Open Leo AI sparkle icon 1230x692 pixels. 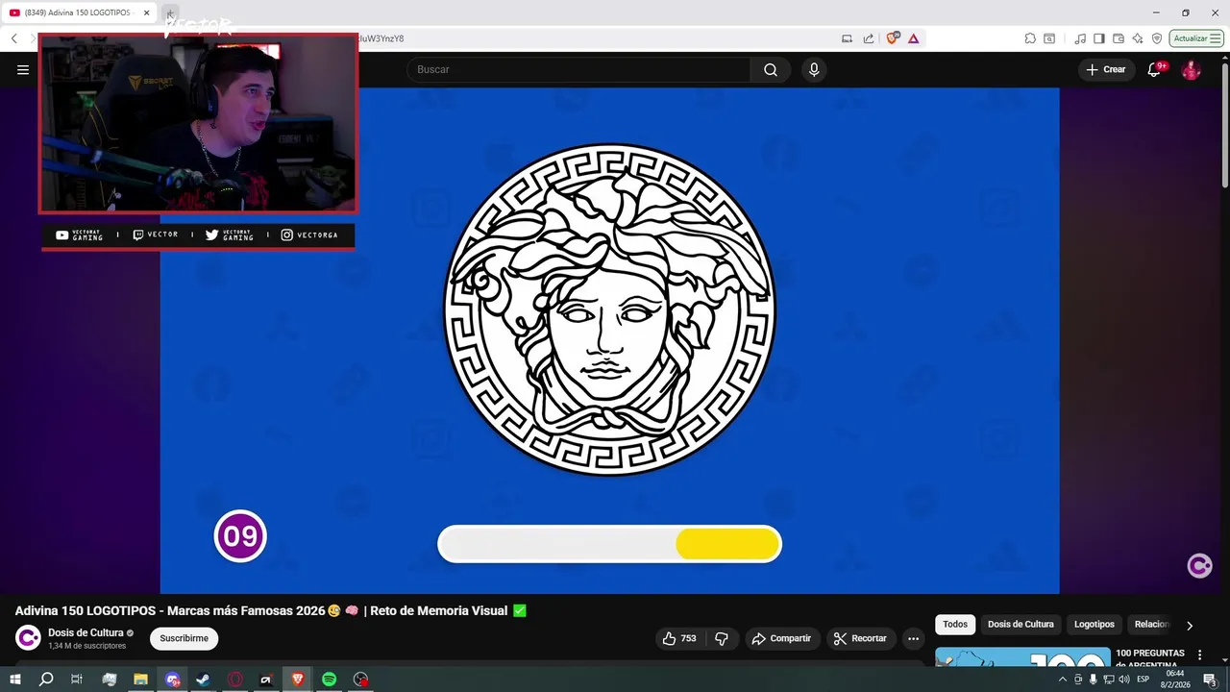click(x=1138, y=38)
